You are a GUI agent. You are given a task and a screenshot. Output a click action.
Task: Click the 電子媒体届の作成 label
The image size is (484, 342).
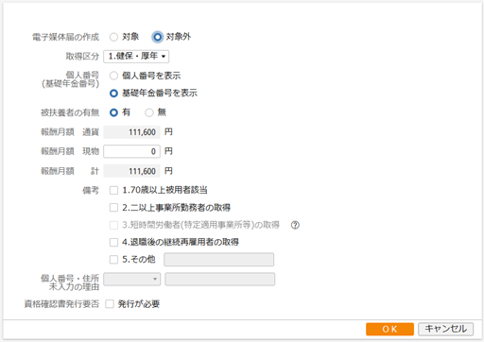tap(65, 37)
